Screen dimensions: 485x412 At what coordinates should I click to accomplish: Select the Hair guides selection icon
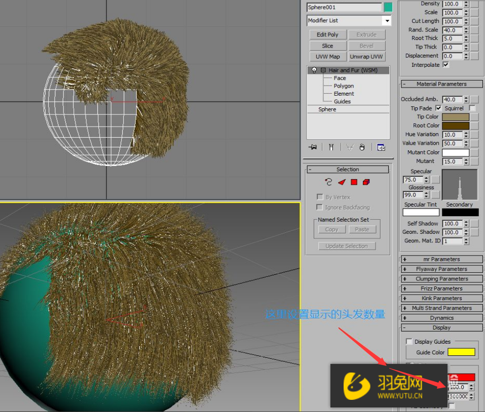(329, 182)
